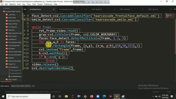Switch to the smileDetection.py tab
176x99 pixels.
35,9
